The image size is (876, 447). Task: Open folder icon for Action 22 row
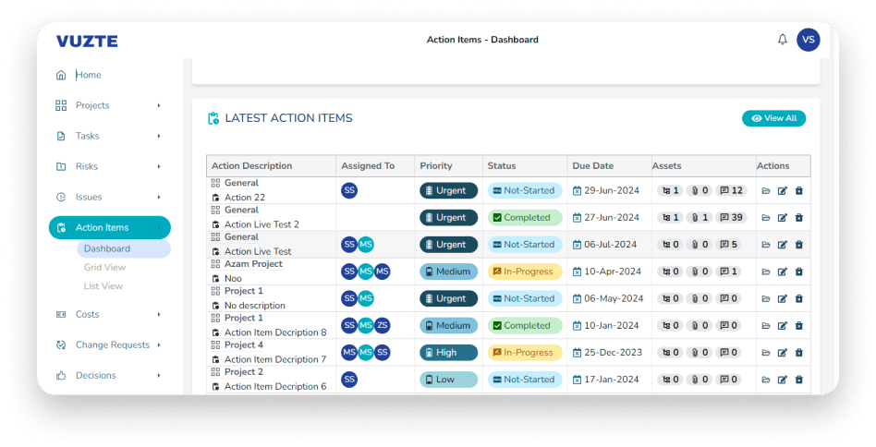pos(766,191)
